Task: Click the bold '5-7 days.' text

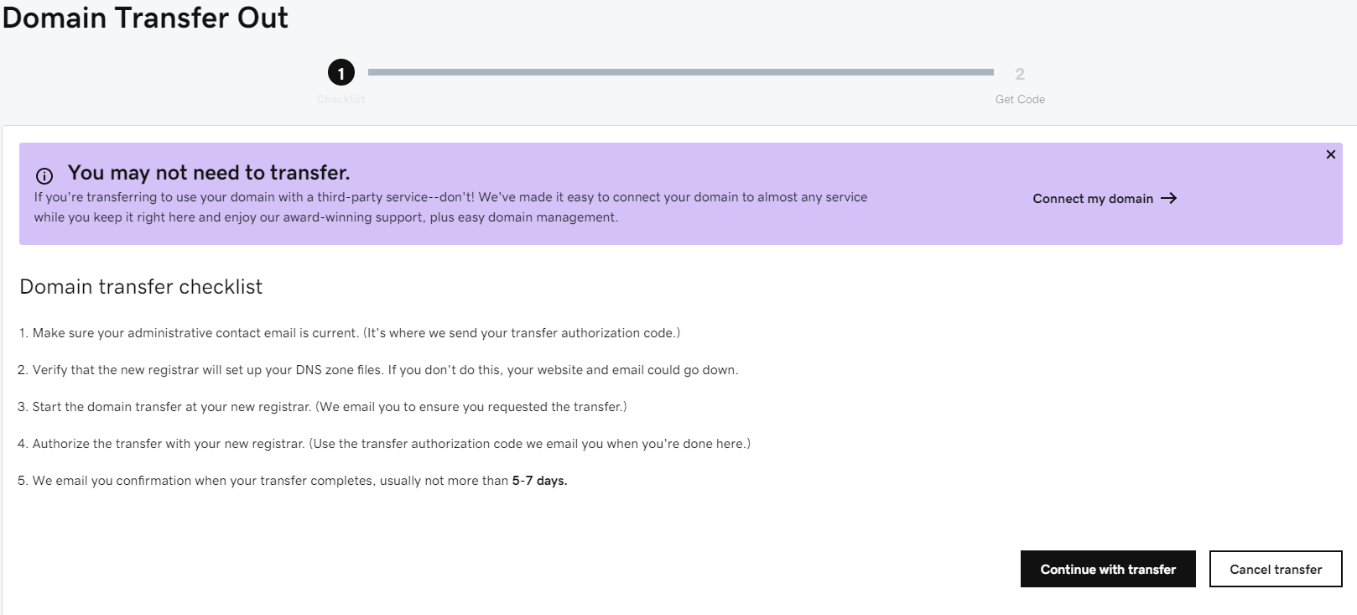Action: pyautogui.click(x=539, y=481)
